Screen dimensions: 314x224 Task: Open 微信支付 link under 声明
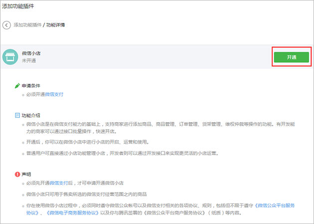click(59, 183)
